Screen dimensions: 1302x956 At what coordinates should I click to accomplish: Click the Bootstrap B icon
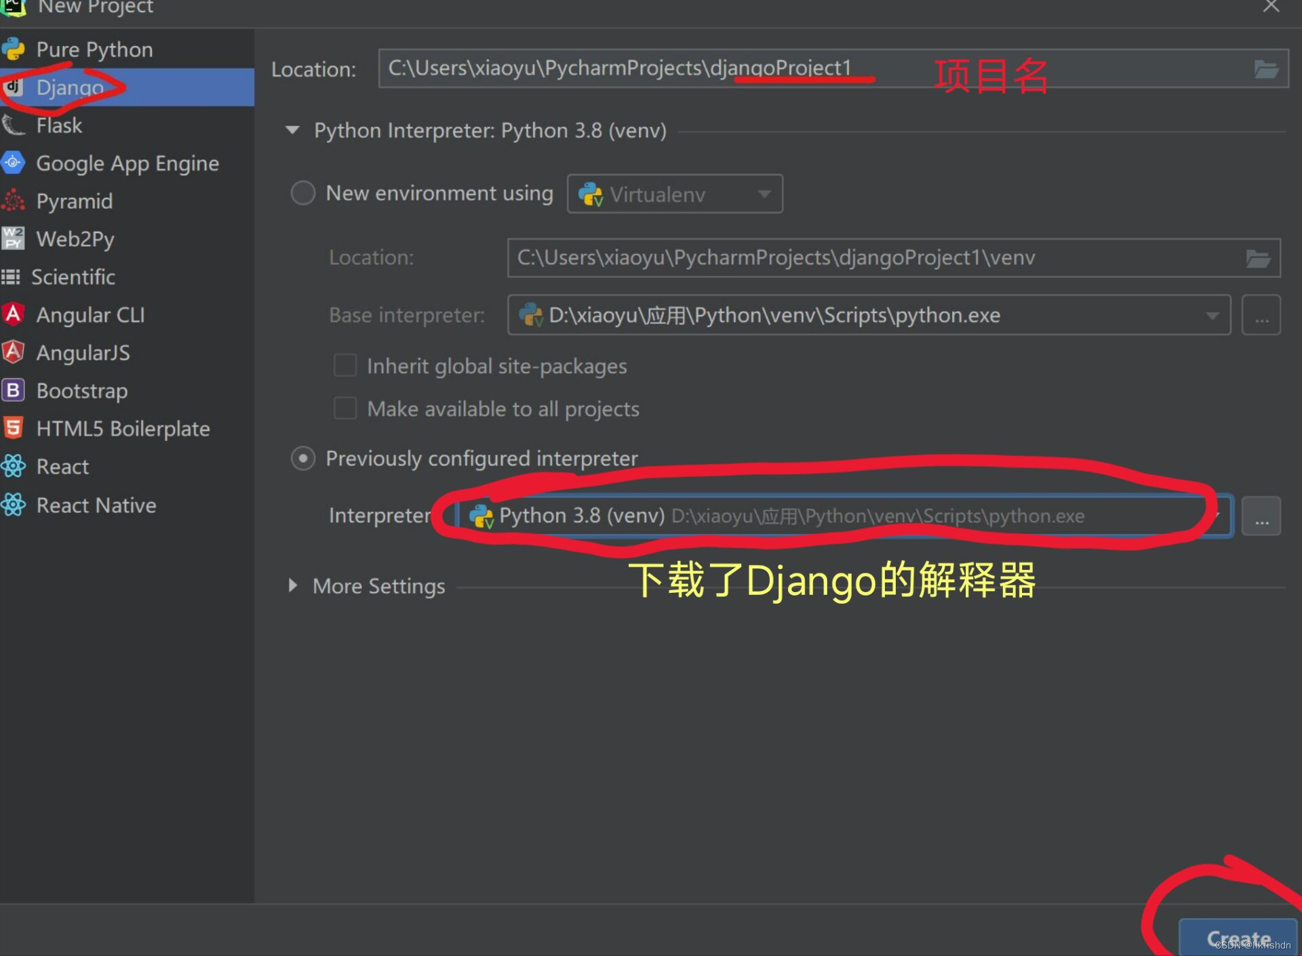(x=13, y=390)
